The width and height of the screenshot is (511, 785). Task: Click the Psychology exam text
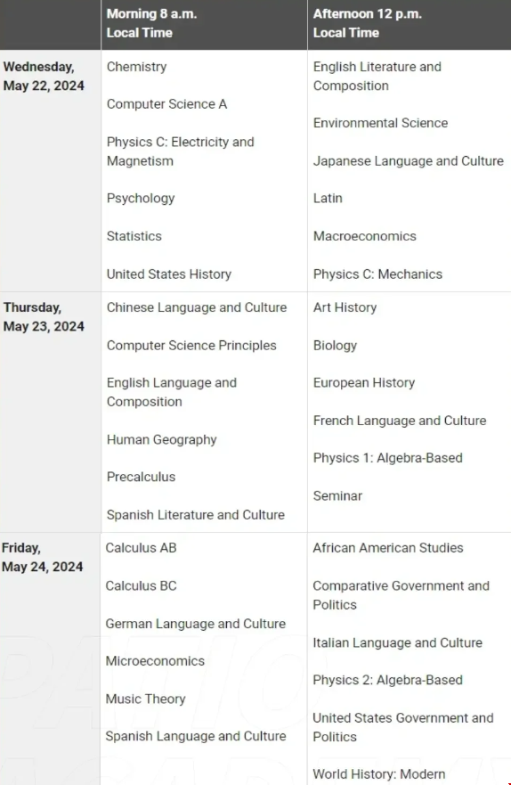click(x=141, y=198)
